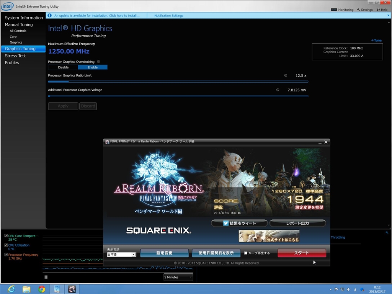Click volume speaker tray icon
Screen dimensions: 392x294
click(x=348, y=289)
